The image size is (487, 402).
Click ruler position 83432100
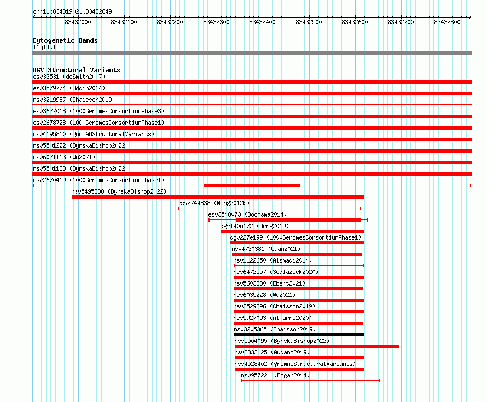click(124, 22)
